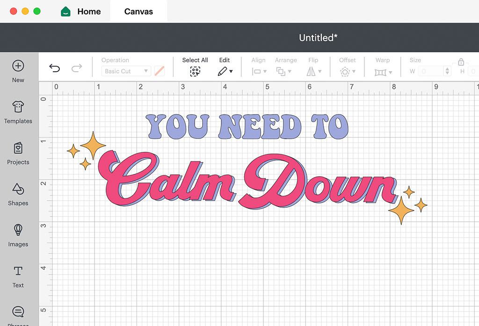Expand the Align dropdown arrow

point(265,72)
